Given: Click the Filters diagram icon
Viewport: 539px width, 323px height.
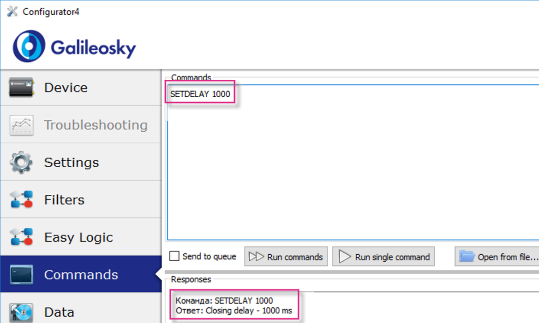Looking at the screenshot, I should click(x=21, y=200).
